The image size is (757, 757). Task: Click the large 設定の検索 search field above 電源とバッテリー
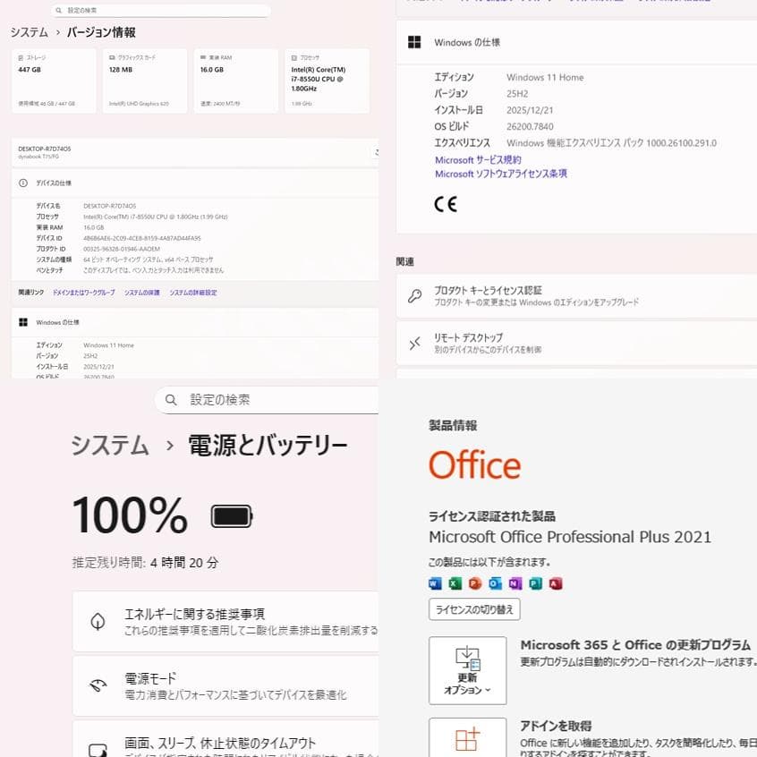267,400
